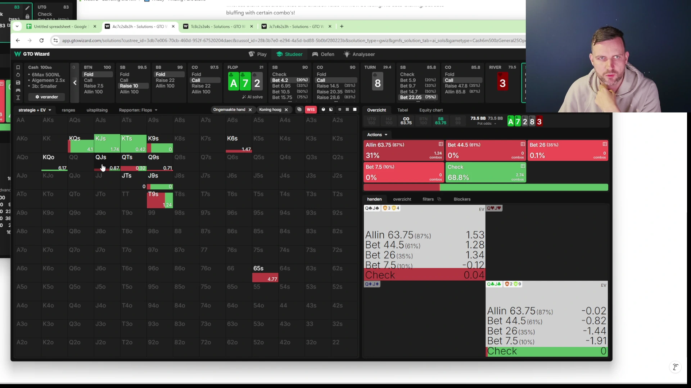Click the save disk icon in the left toolbar

tap(18, 82)
